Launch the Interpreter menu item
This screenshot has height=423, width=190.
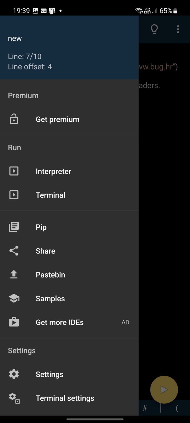pos(54,171)
